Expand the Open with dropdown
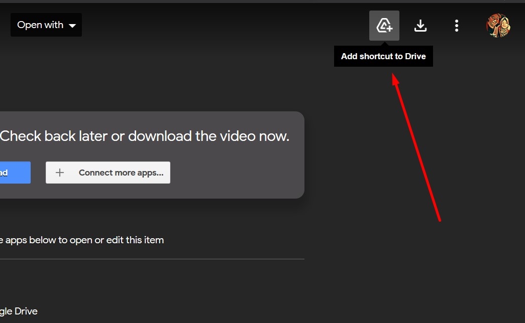This screenshot has width=525, height=323. [46, 25]
